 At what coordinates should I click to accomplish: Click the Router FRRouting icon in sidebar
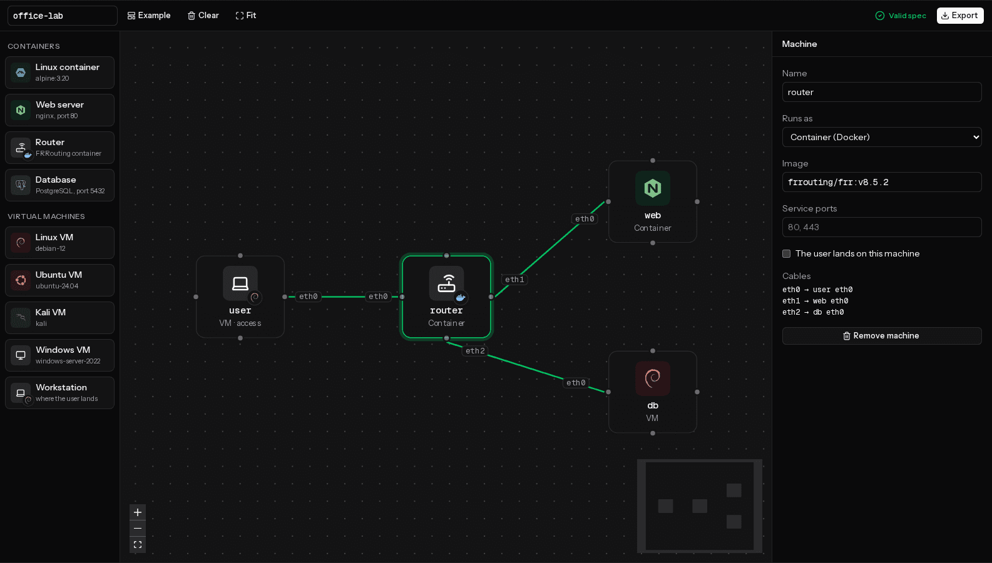point(21,148)
